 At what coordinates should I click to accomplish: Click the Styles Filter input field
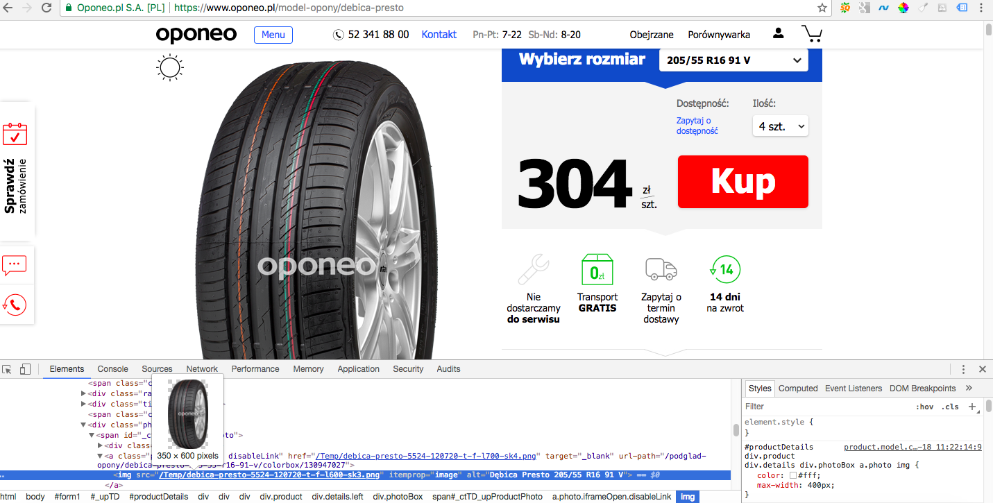(826, 407)
